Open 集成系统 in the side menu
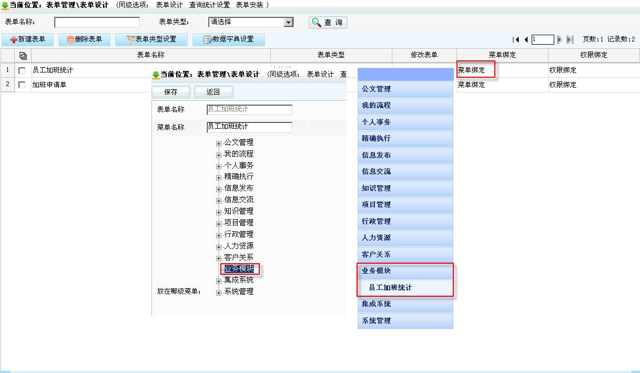 click(x=405, y=304)
